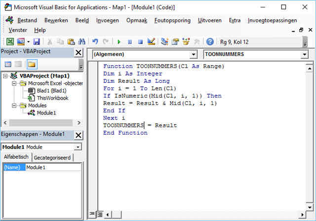This screenshot has width=316, height=221.
Task: Click the Break pause icon
Action: 130,42
